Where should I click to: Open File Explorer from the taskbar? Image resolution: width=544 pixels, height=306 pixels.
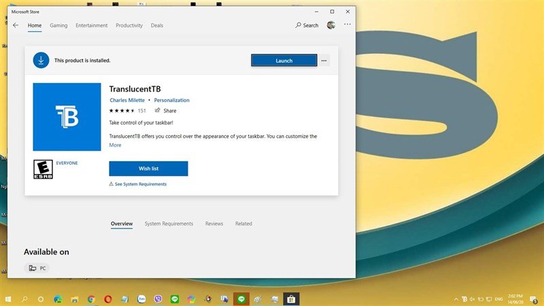(x=75, y=299)
